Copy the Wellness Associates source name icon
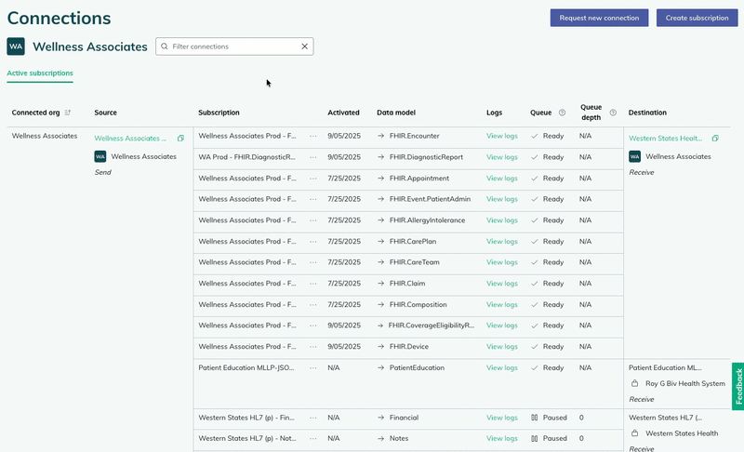 tap(180, 139)
